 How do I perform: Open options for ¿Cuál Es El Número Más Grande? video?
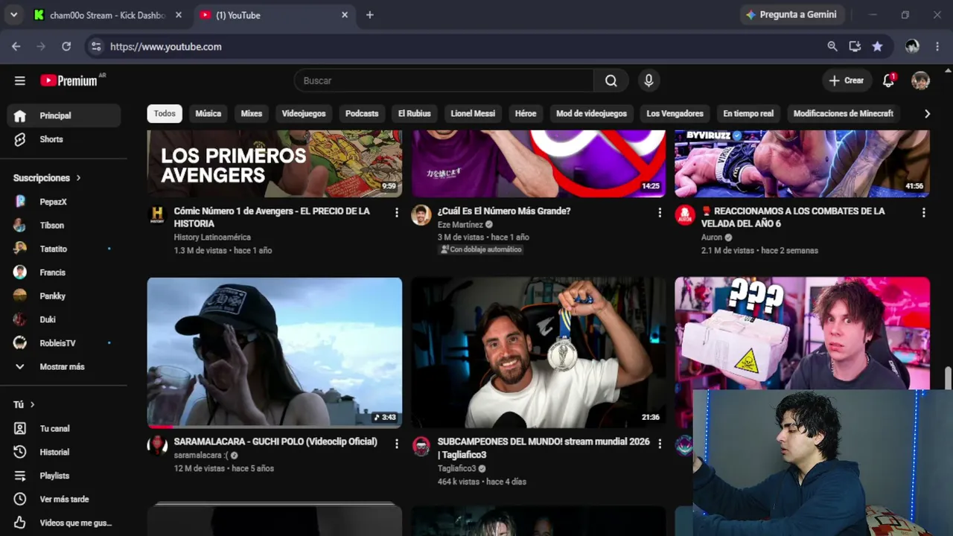tap(660, 212)
